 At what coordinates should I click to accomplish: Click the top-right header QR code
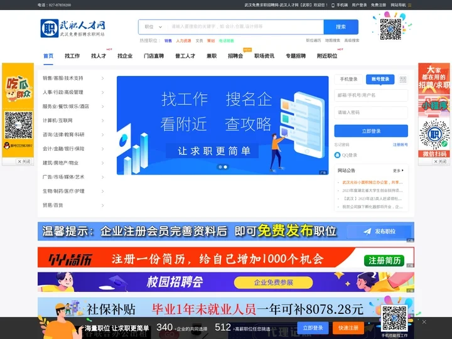(x=390, y=29)
